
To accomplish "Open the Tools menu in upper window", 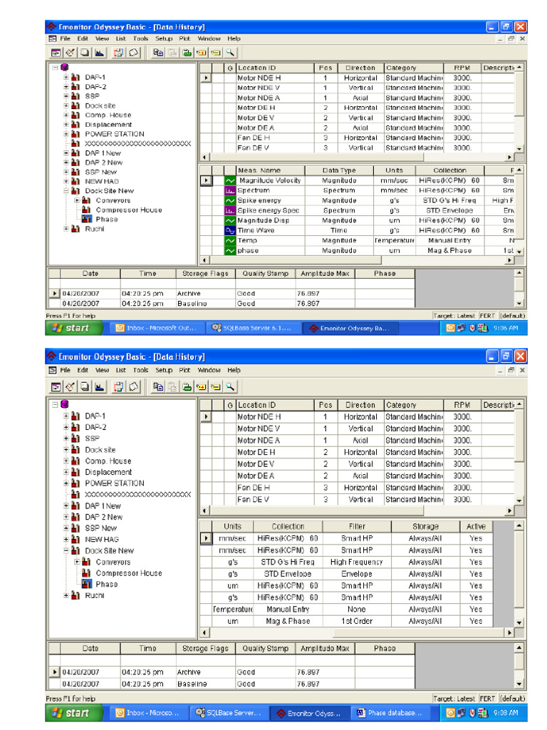I will (x=140, y=38).
